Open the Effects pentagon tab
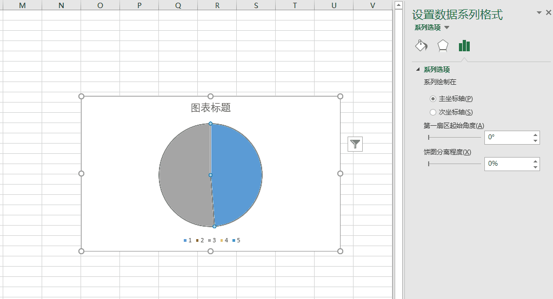 click(x=443, y=46)
